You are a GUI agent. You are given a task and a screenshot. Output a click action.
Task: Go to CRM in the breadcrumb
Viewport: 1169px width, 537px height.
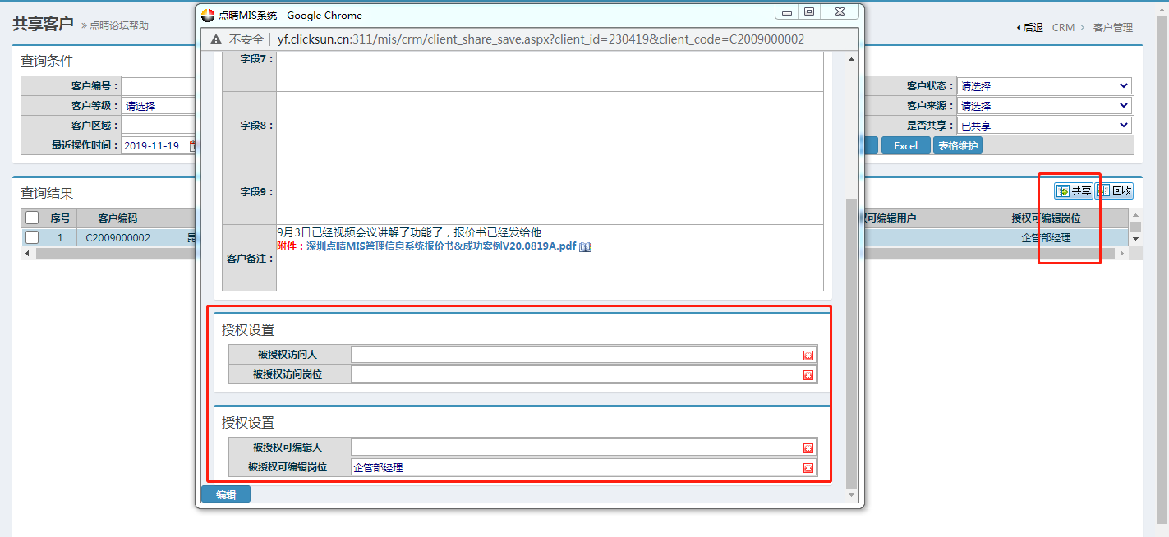click(1063, 27)
